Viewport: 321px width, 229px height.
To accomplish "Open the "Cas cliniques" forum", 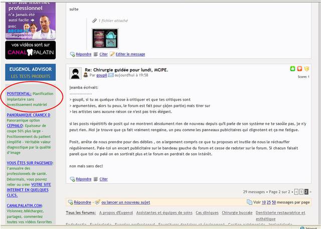I will point(206,213).
